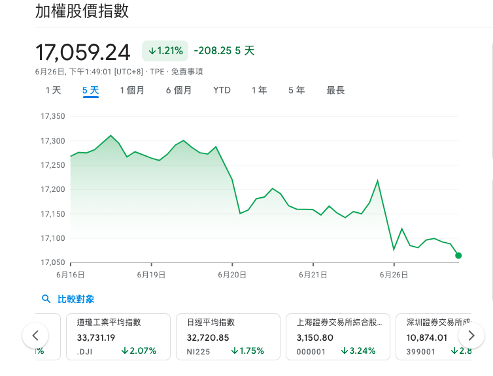This screenshot has height=376, width=493.
Task: Click down arrow on 日經平均指數 card
Action: coord(235,351)
